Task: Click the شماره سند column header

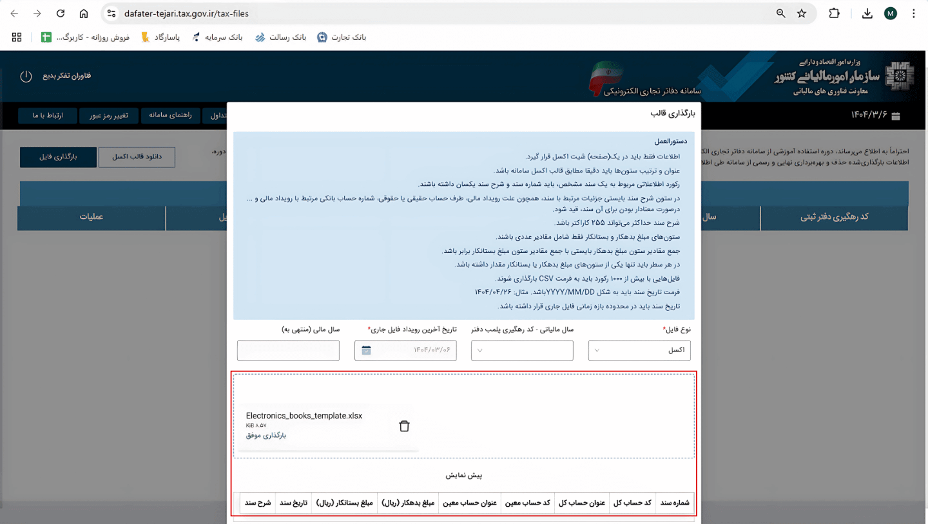Action: (x=675, y=503)
